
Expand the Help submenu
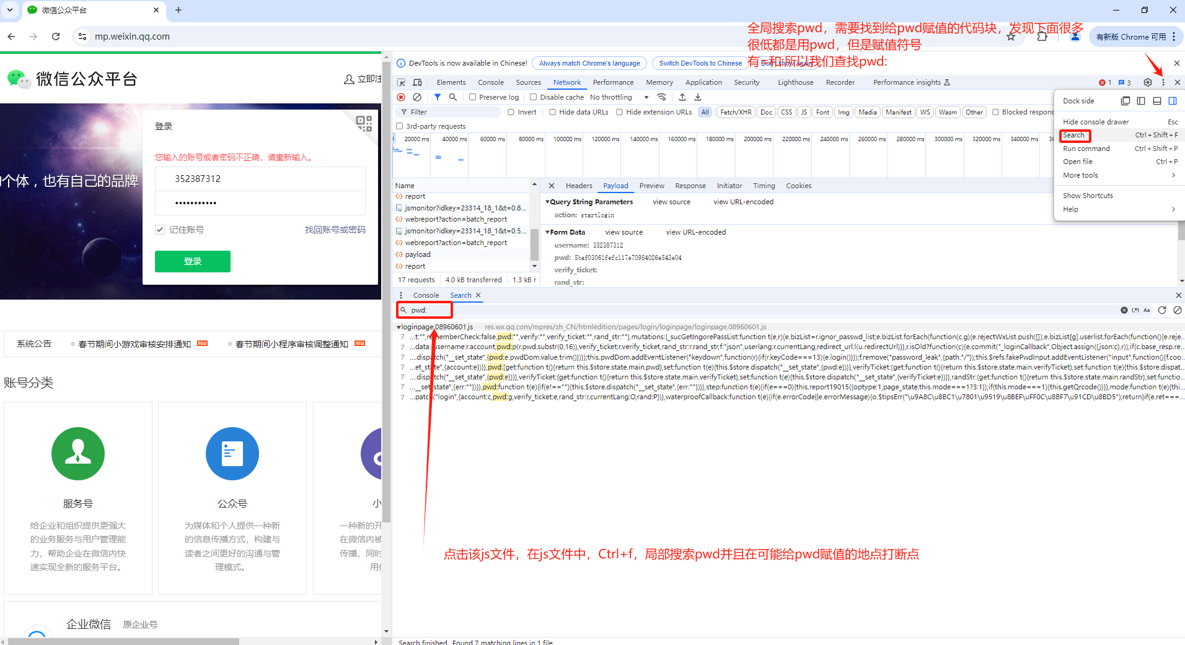1119,209
